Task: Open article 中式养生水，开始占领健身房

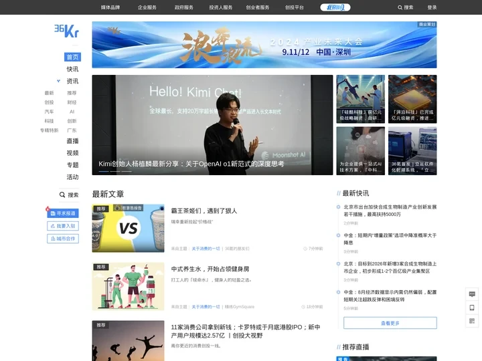Action: pyautogui.click(x=210, y=269)
